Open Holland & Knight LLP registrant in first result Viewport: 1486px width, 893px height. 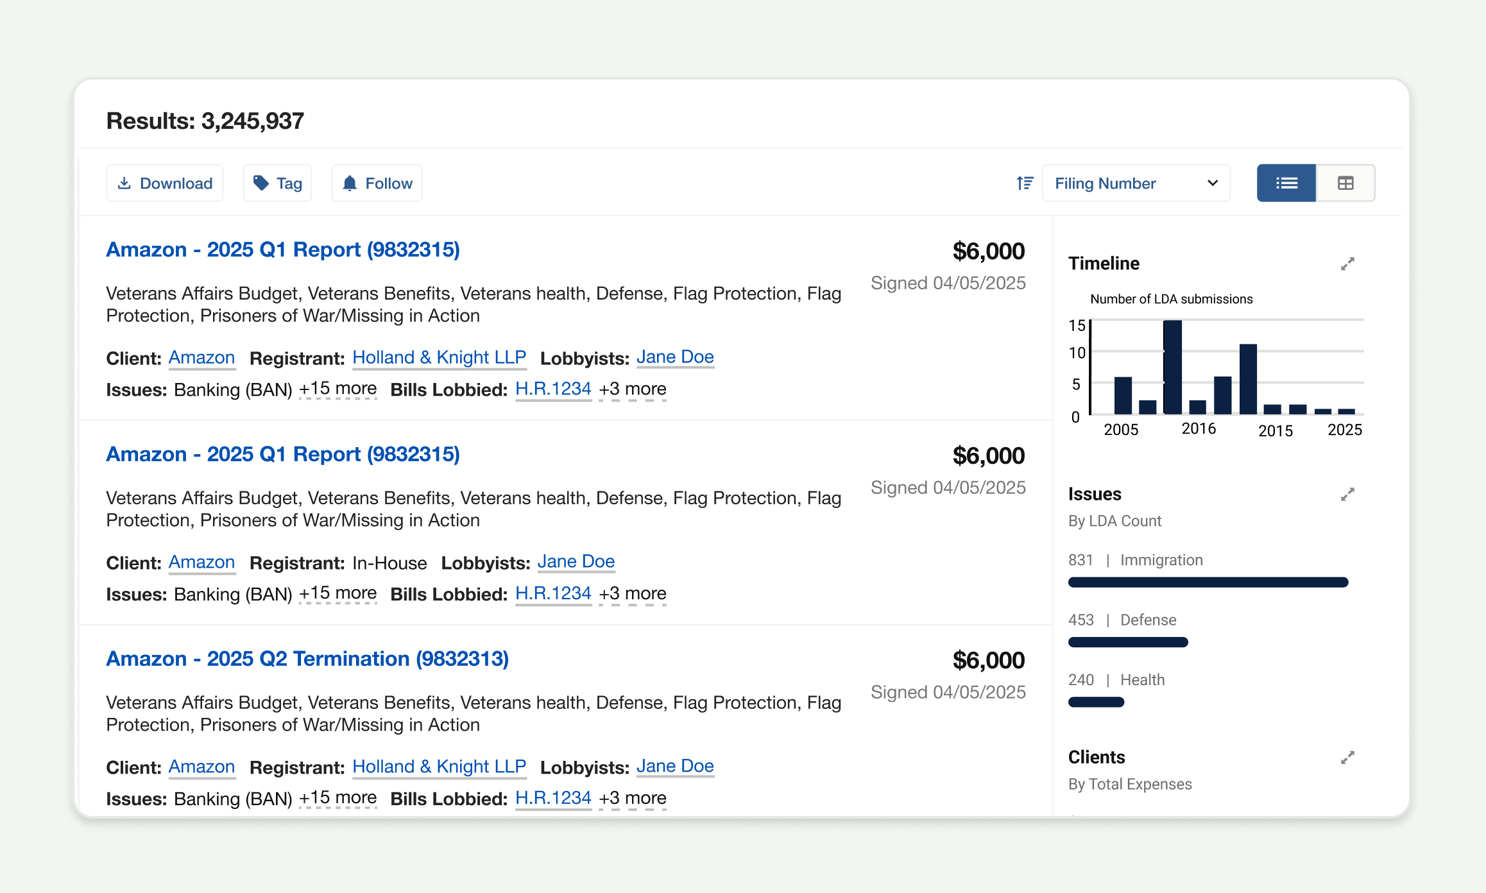(439, 357)
